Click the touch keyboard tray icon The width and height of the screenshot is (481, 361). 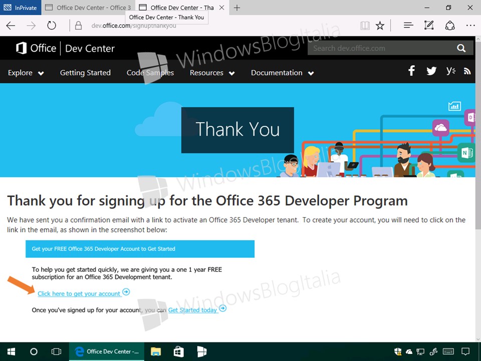tap(448, 351)
